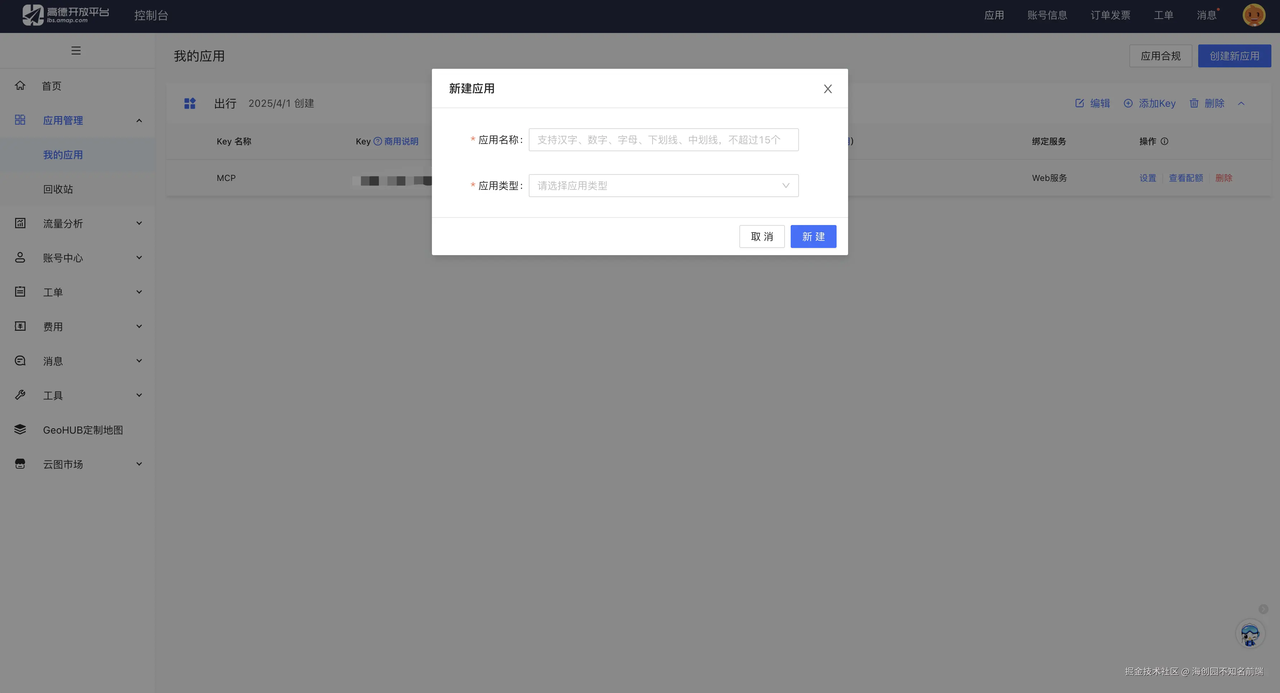Screen dimensions: 1280x693
Task: Go to 订单发票 in top navigation
Action: point(1110,15)
